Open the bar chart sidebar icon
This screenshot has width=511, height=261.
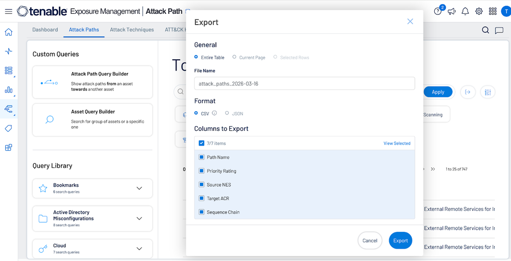(9, 90)
